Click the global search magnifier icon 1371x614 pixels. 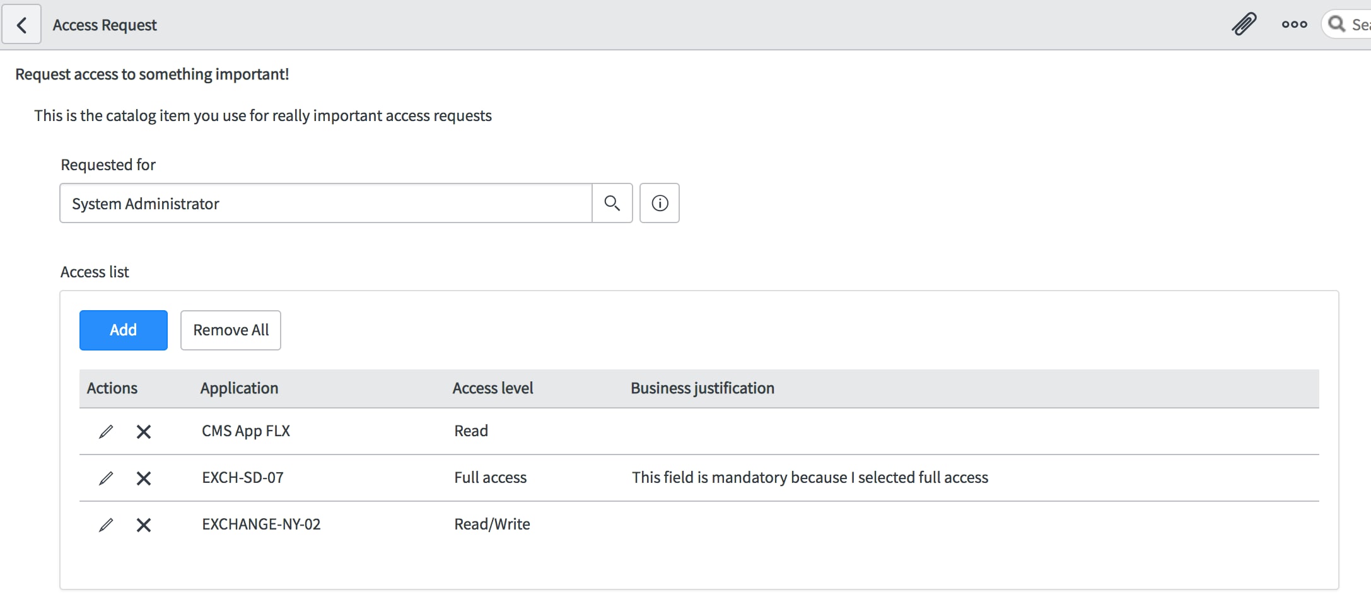click(1337, 24)
